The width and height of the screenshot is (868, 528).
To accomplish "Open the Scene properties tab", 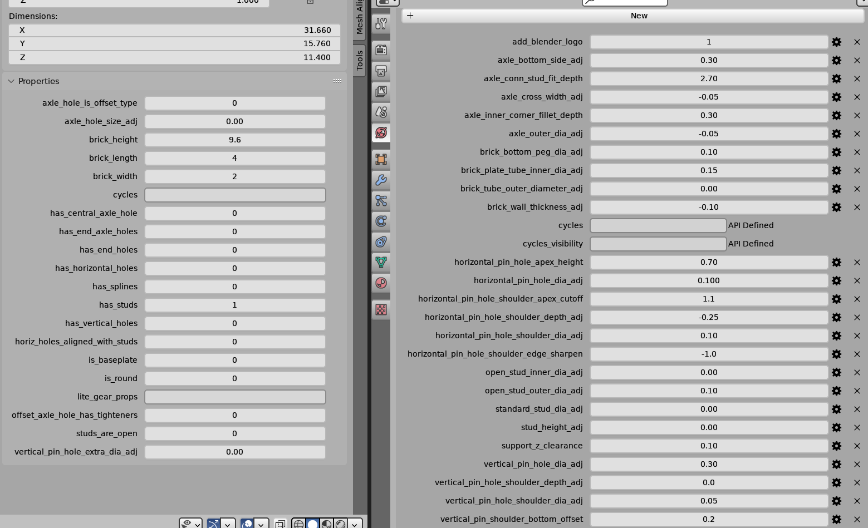I will point(381,112).
